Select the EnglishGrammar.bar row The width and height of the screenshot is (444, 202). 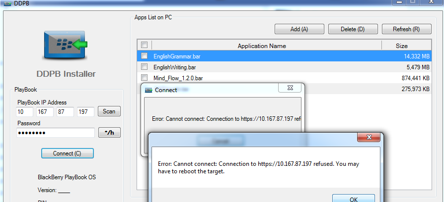tap(284, 56)
